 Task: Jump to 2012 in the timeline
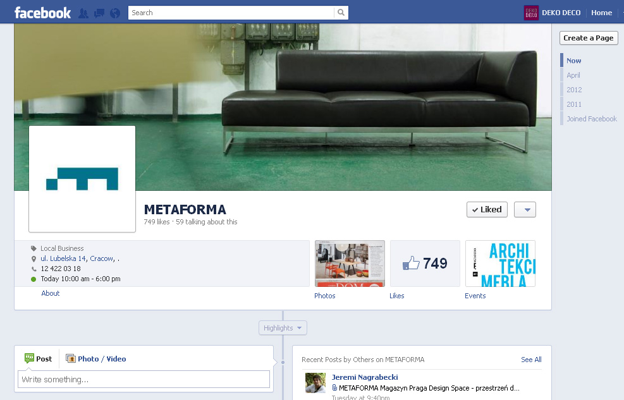(574, 90)
